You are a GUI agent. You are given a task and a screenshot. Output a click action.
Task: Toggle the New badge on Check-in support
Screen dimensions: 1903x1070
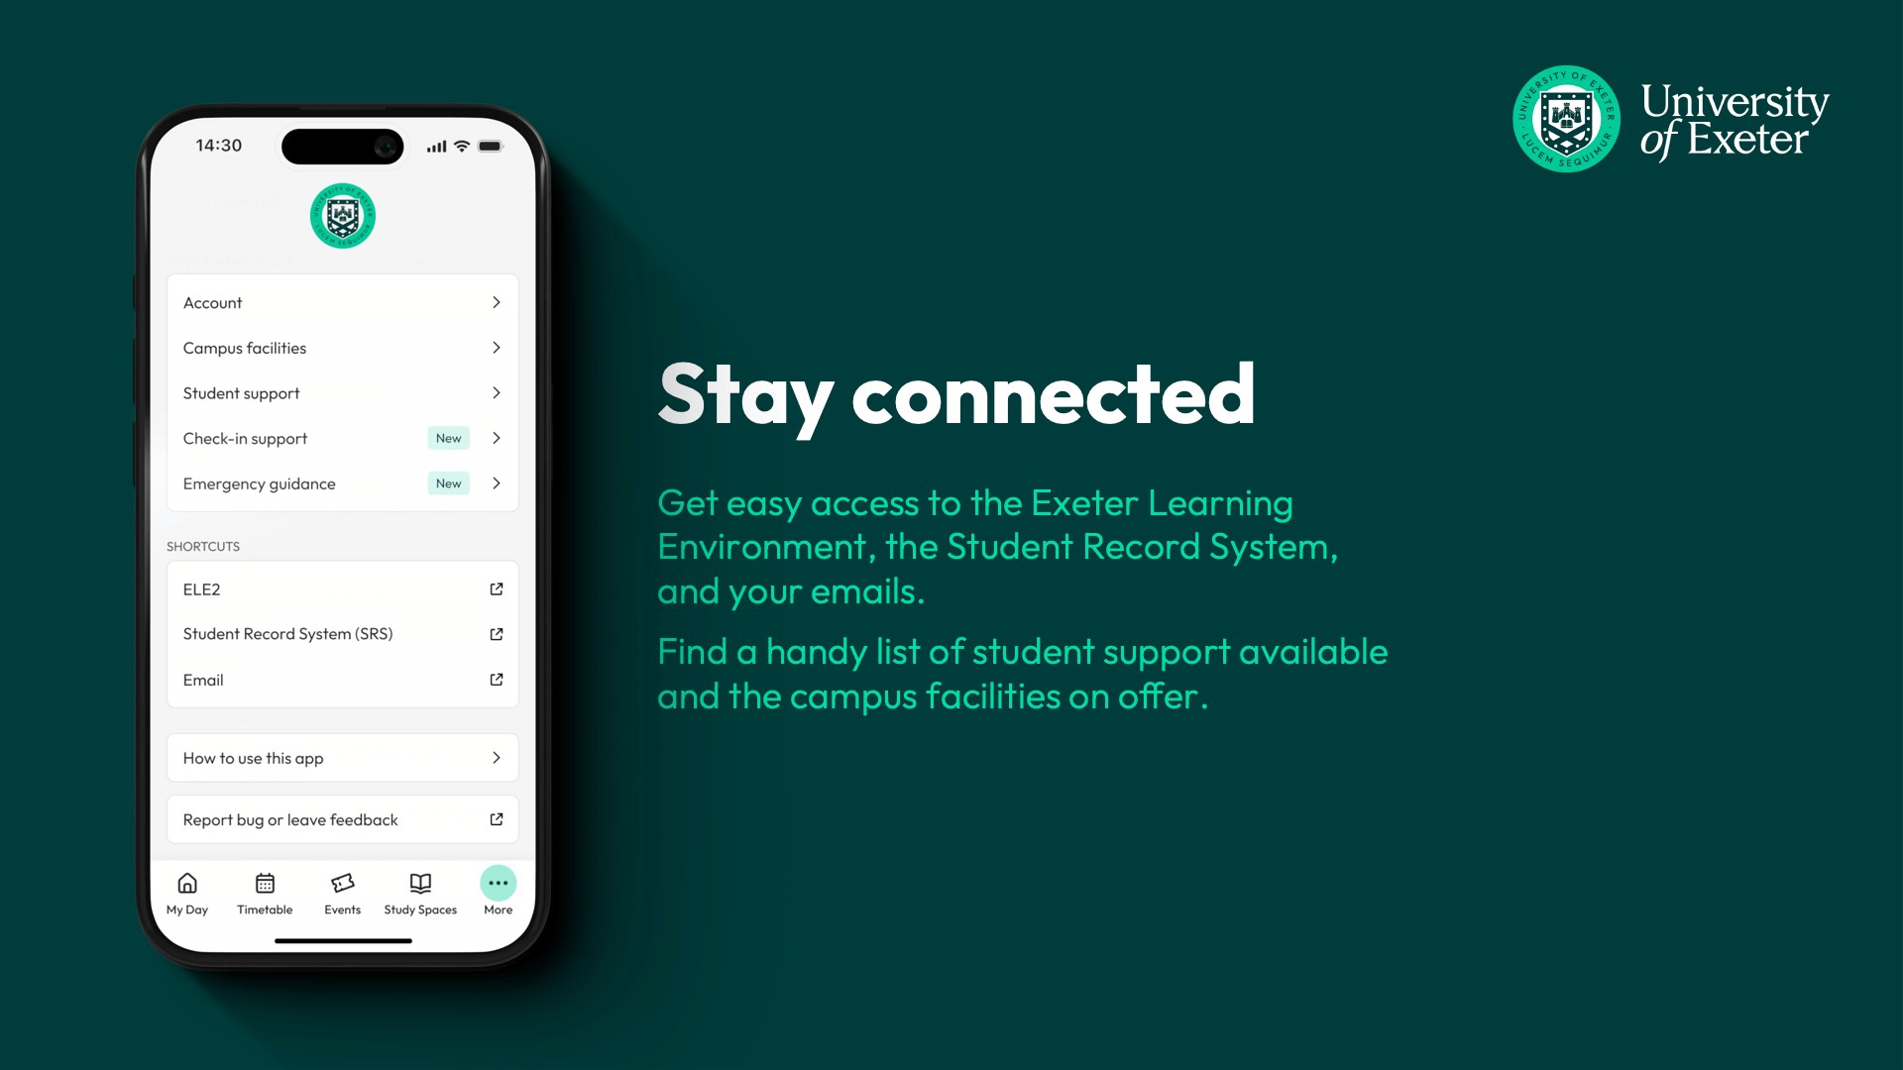448,438
